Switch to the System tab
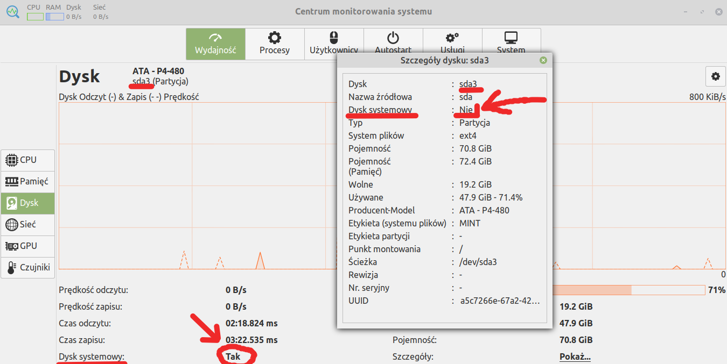Viewport: 727px width, 364px height. (511, 44)
